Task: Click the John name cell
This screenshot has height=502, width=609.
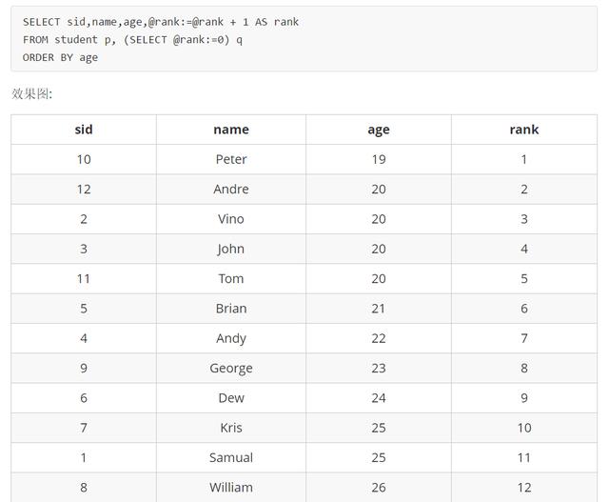Action: [x=231, y=249]
